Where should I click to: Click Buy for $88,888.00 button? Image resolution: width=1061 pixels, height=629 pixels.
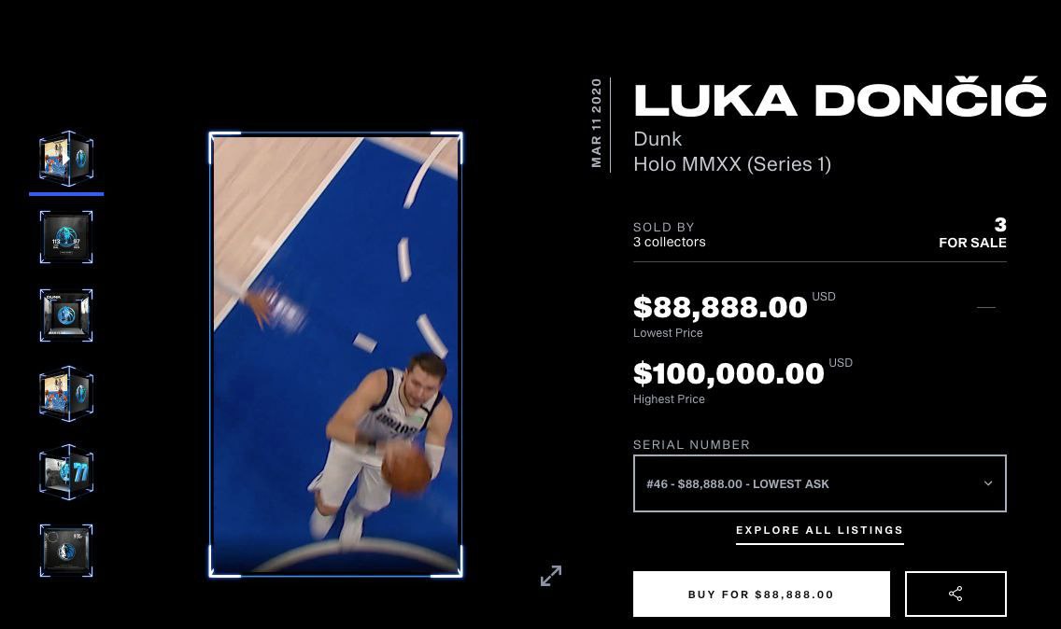click(761, 594)
